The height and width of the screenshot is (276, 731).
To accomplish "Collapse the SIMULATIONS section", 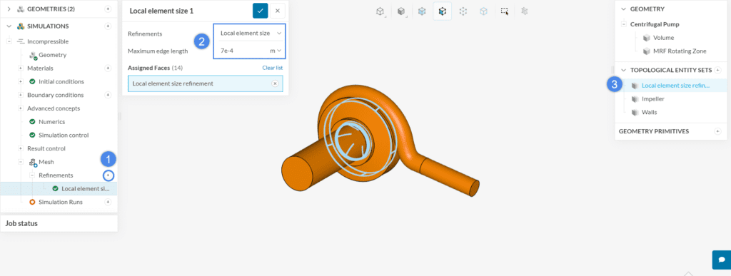I will (x=9, y=26).
